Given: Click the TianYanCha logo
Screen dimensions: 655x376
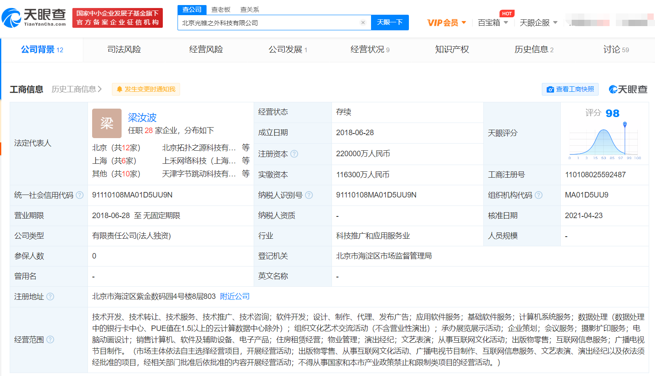Looking at the screenshot, I should pyautogui.click(x=34, y=17).
